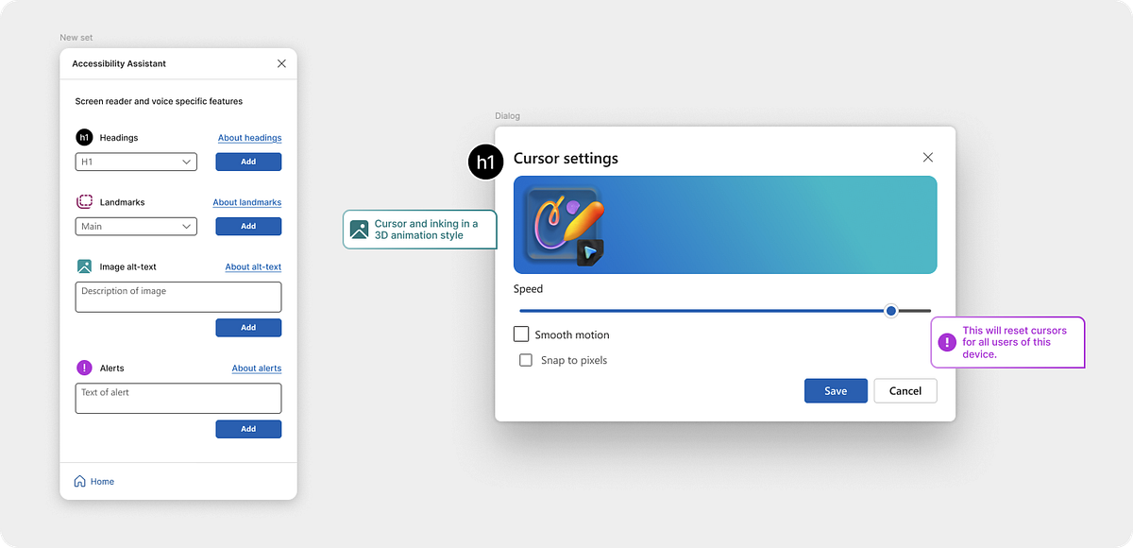Click the cursor and inking preview image

[725, 225]
